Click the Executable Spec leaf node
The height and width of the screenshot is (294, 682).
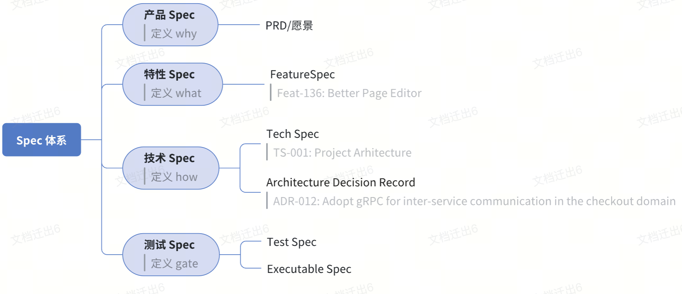pos(309,269)
